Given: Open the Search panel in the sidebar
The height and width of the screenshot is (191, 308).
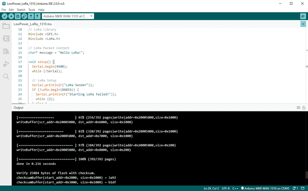Looking at the screenshot, I should tap(6, 76).
